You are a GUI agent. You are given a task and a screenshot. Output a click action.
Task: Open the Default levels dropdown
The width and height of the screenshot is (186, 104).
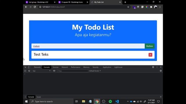95,71
